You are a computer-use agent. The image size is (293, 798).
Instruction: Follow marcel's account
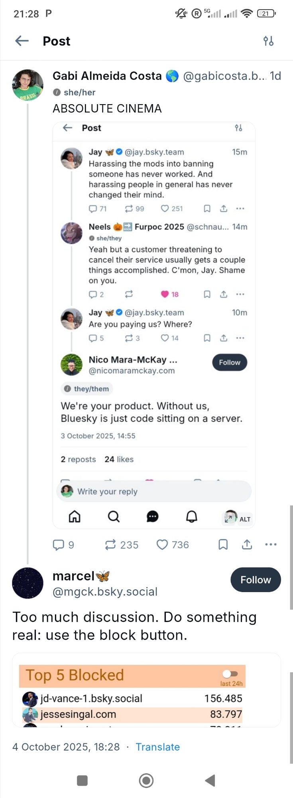[x=256, y=580]
